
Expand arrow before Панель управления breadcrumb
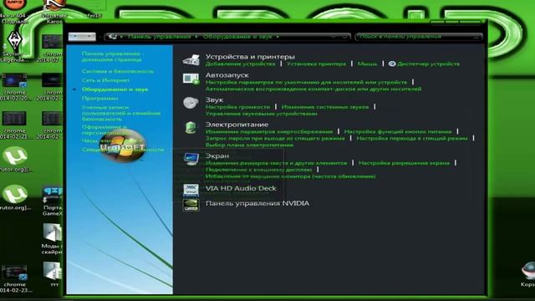pyautogui.click(x=122, y=37)
